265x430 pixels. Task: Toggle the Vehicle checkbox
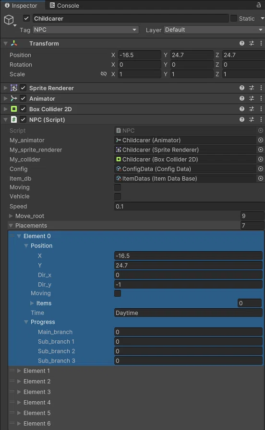click(x=118, y=197)
